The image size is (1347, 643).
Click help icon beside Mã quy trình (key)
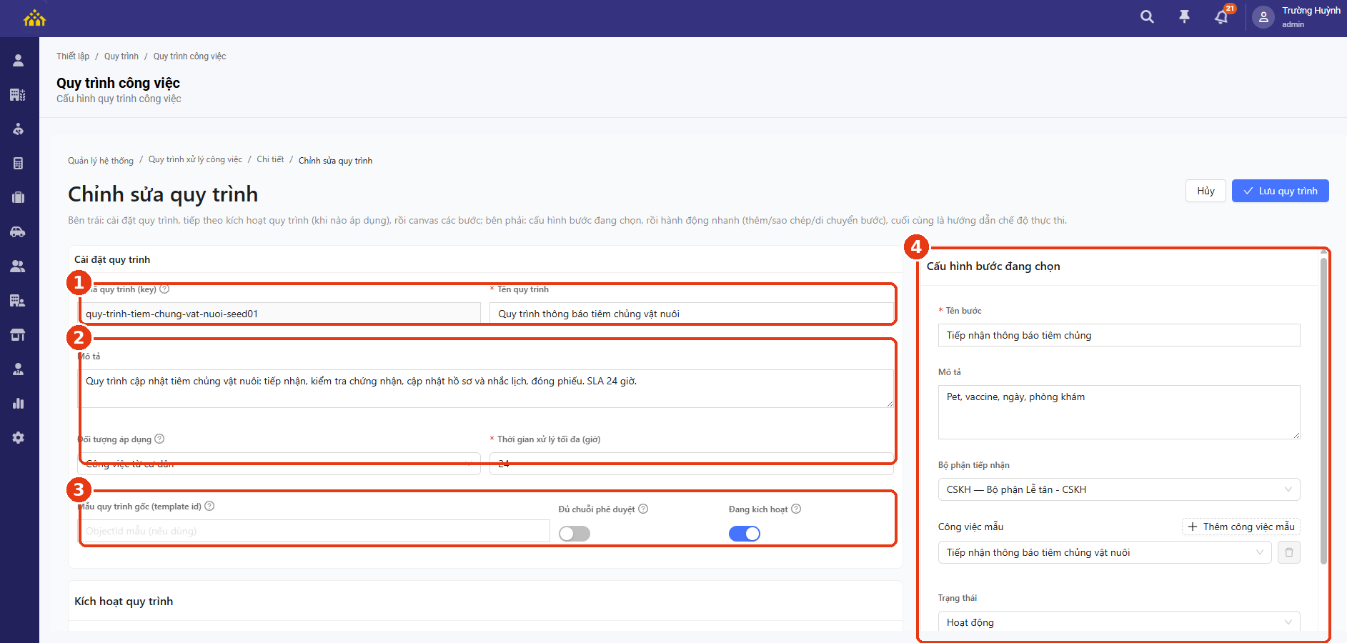pyautogui.click(x=164, y=289)
